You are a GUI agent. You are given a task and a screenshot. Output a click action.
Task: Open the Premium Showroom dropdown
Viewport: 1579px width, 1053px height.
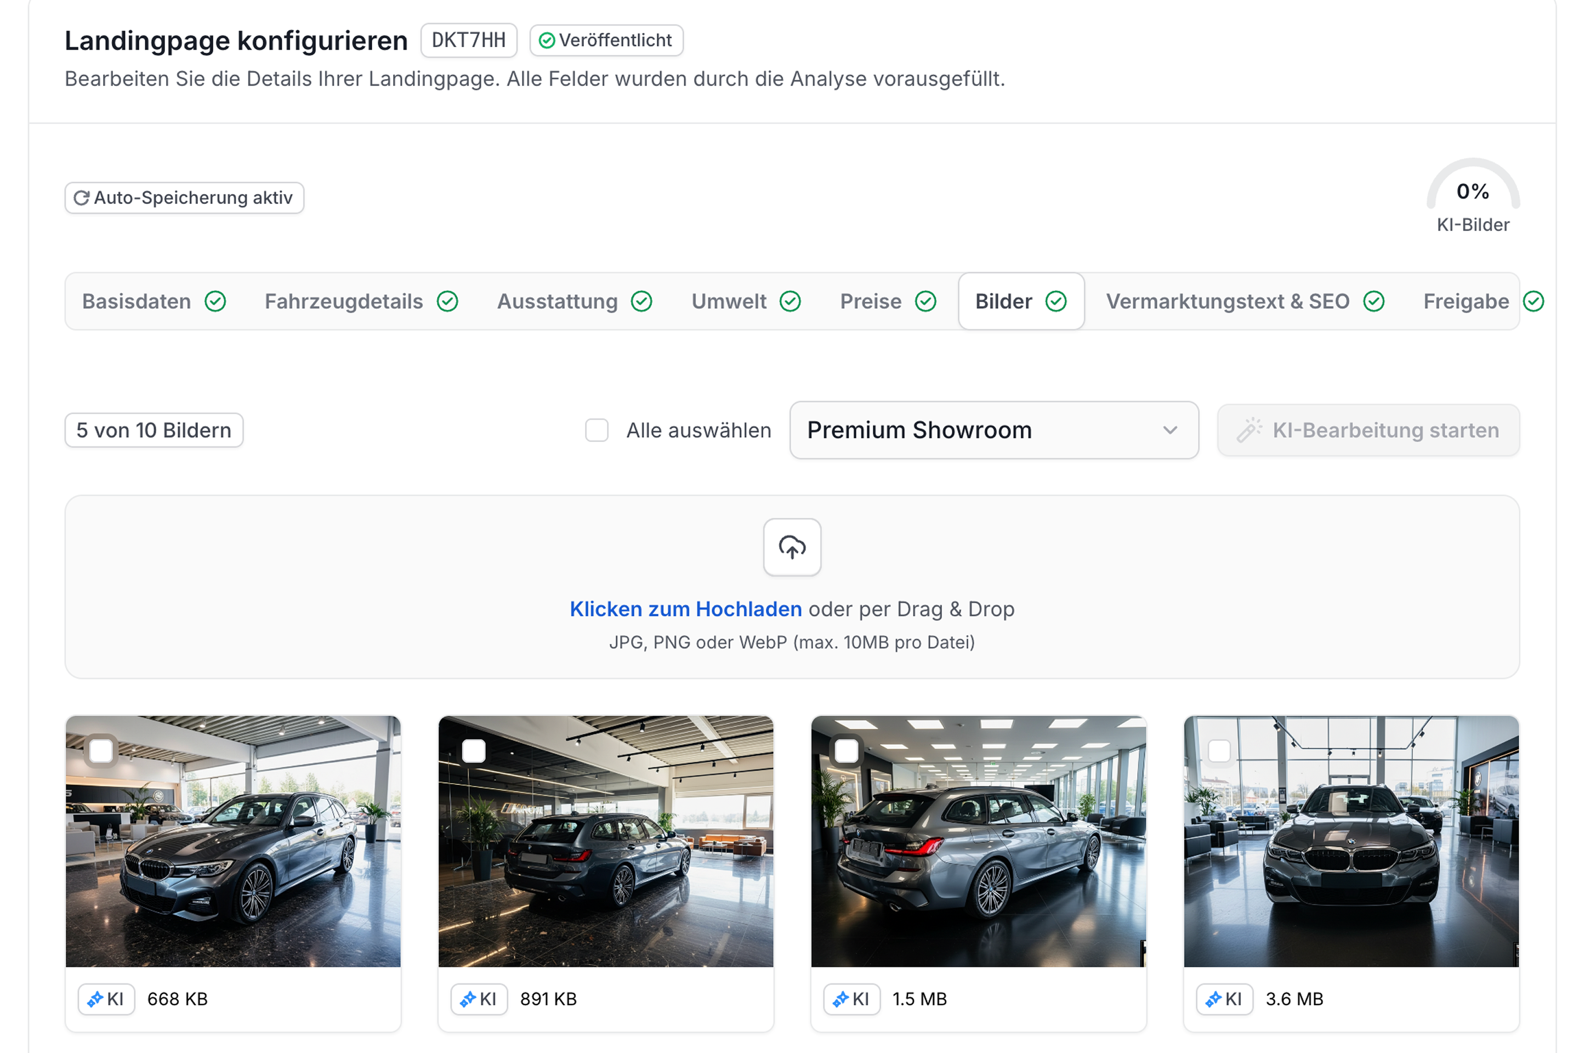pos(993,431)
